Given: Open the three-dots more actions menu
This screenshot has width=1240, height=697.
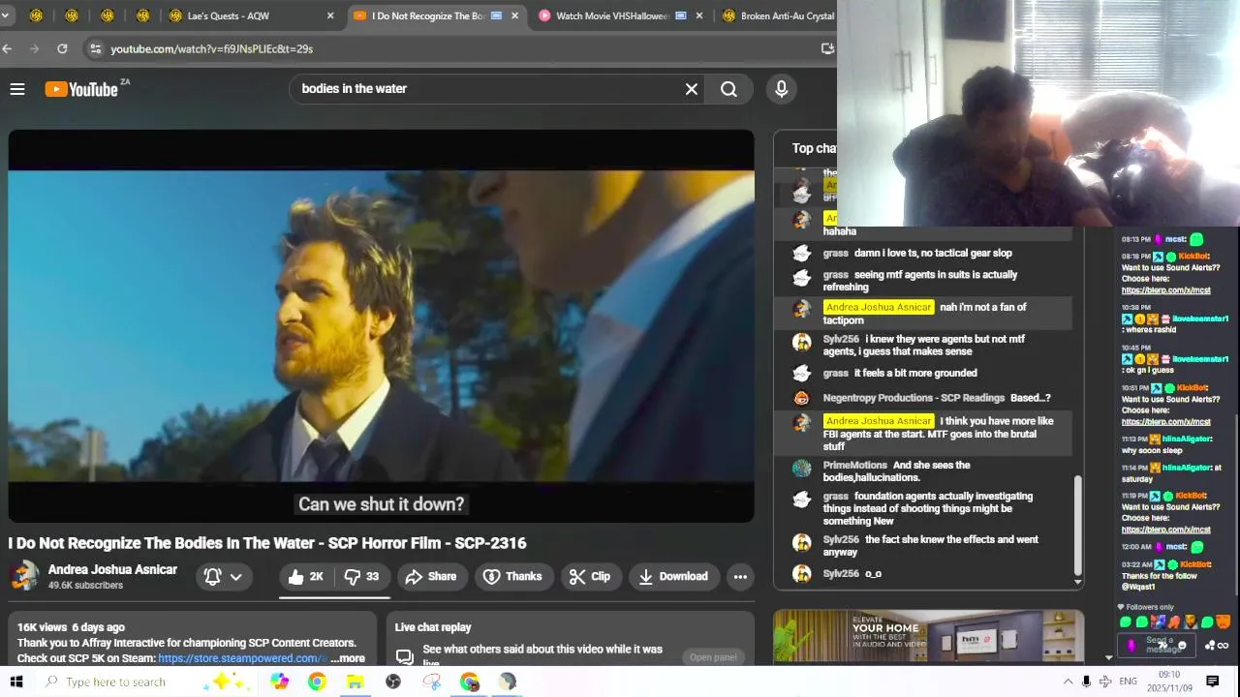Looking at the screenshot, I should click(740, 576).
